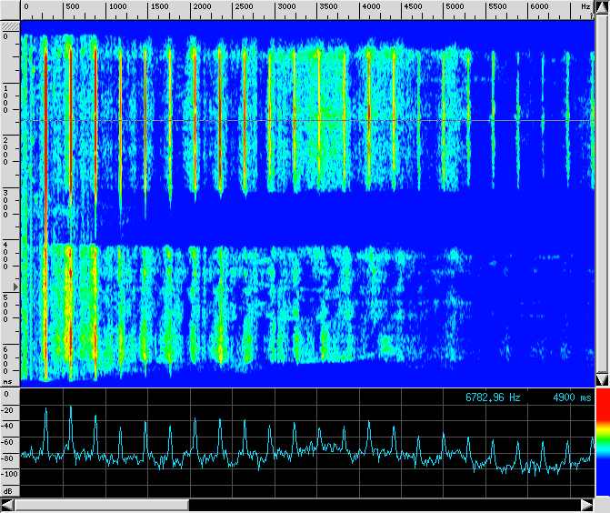Screen dimensions: 610x513
Task: Click the -60 label on the dB axis
Action: click(x=9, y=442)
